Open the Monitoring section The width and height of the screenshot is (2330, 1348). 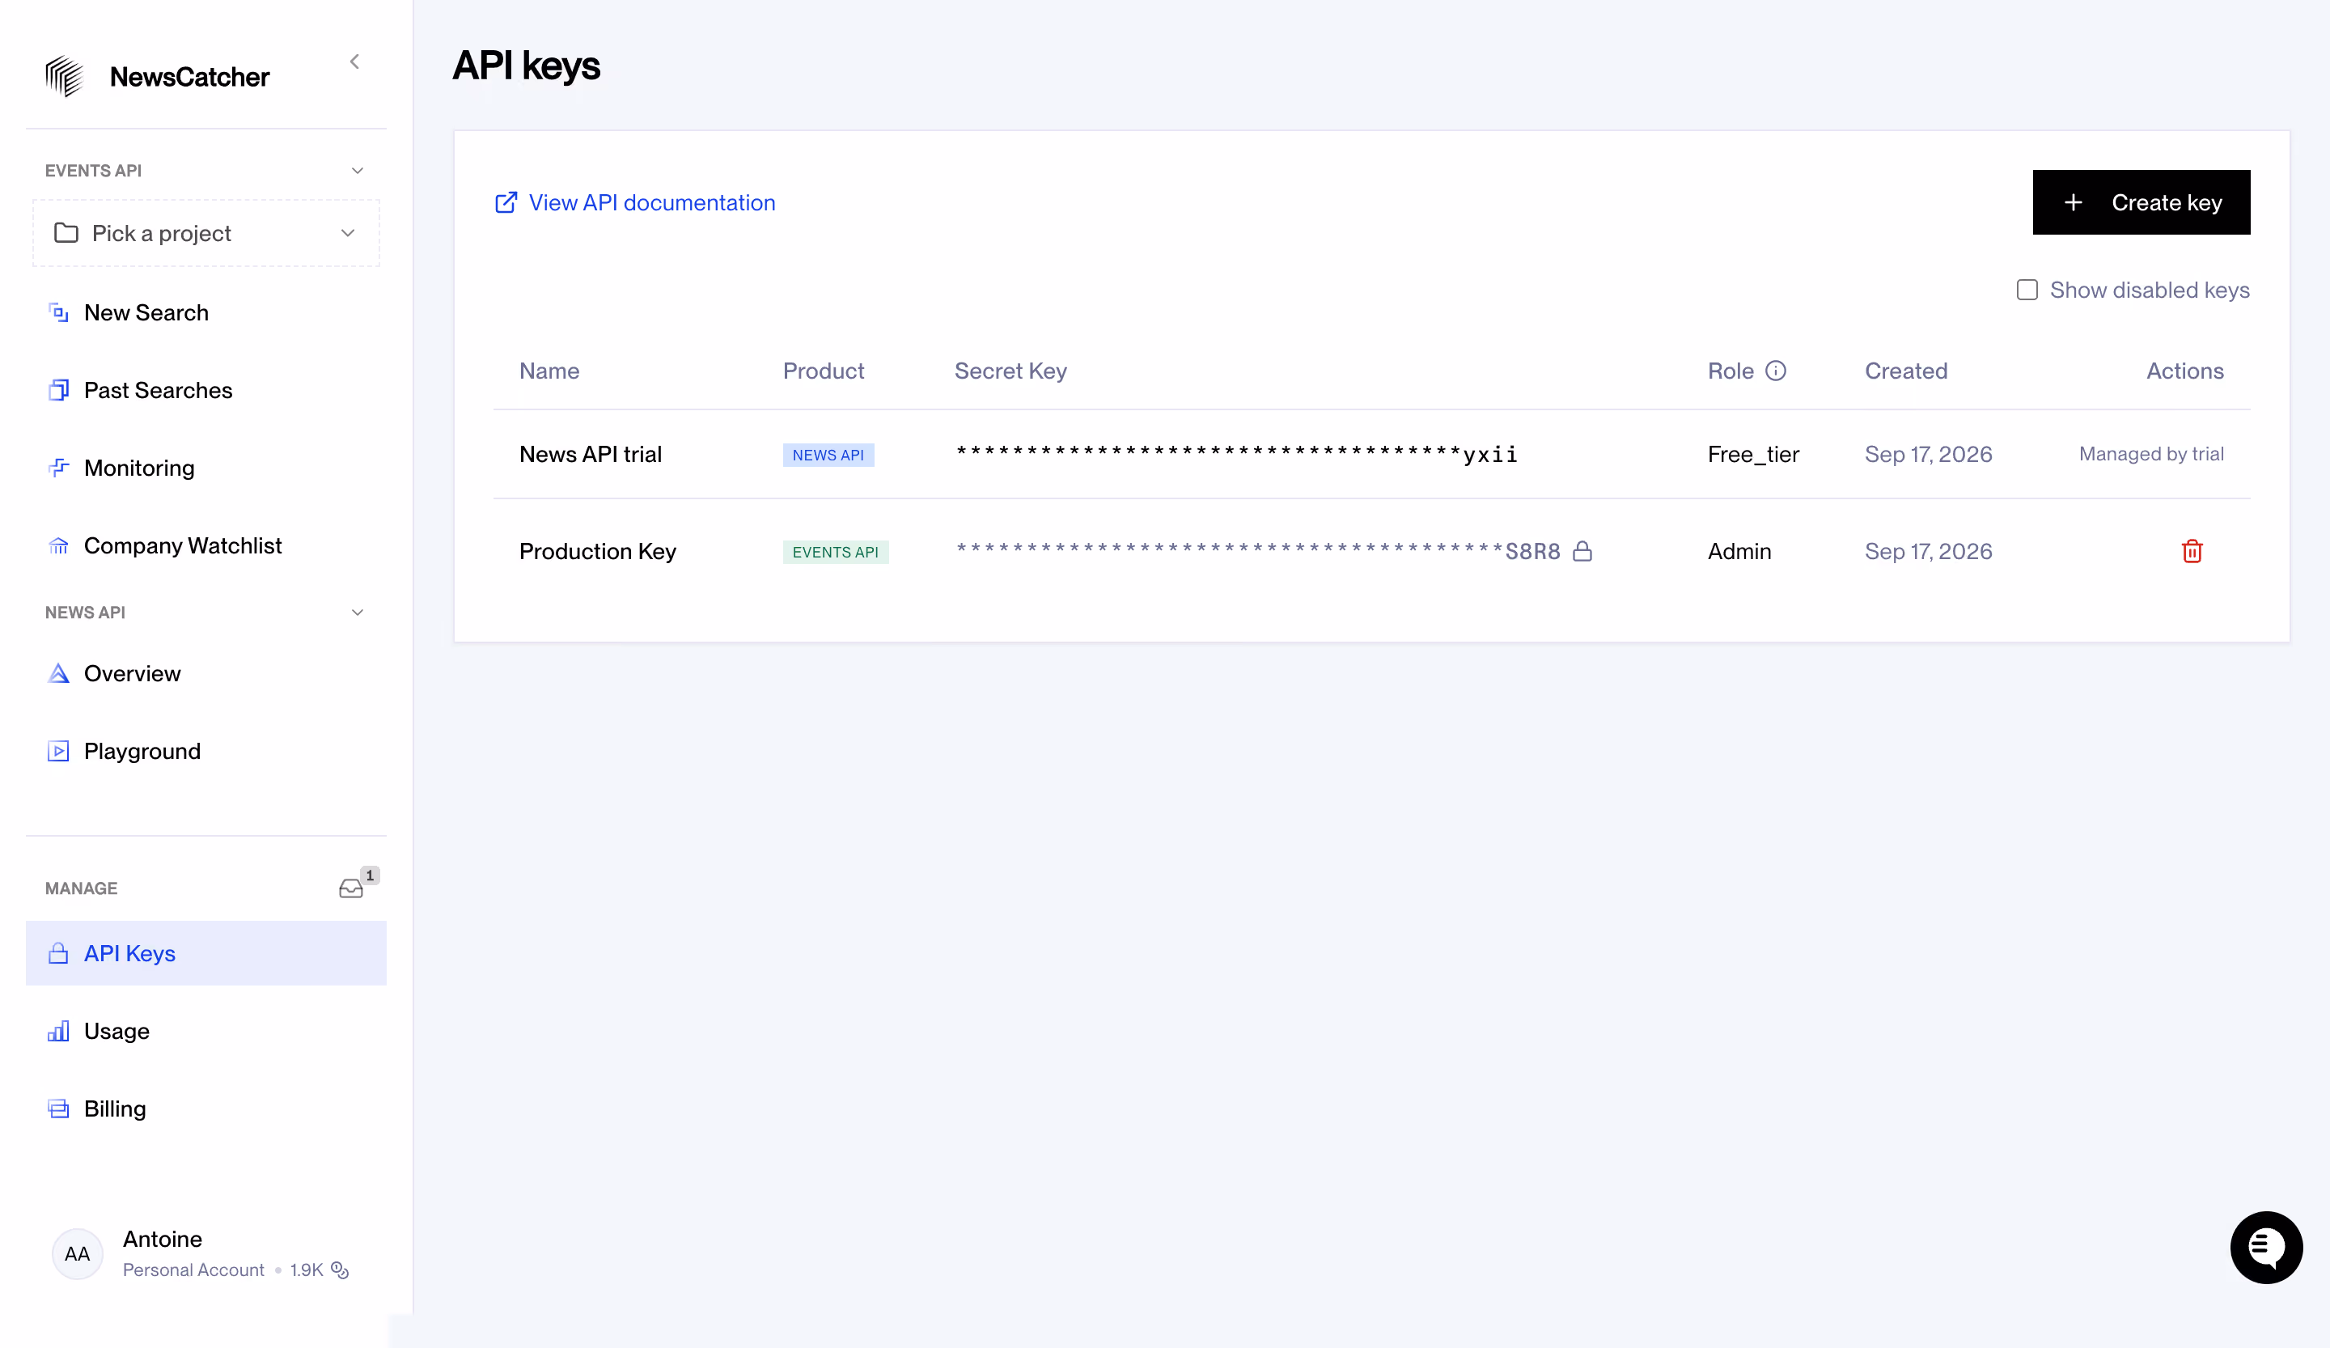pyautogui.click(x=206, y=468)
